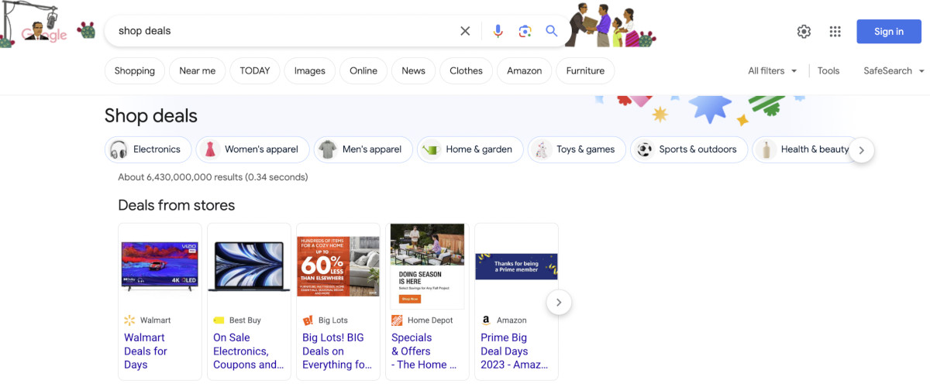Choose the Home & garden category chip
This screenshot has height=387, width=930.
(470, 149)
